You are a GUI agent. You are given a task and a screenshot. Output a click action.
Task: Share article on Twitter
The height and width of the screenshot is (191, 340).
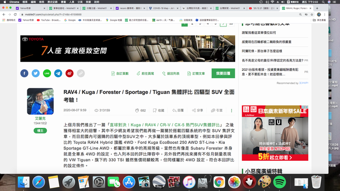(35, 74)
